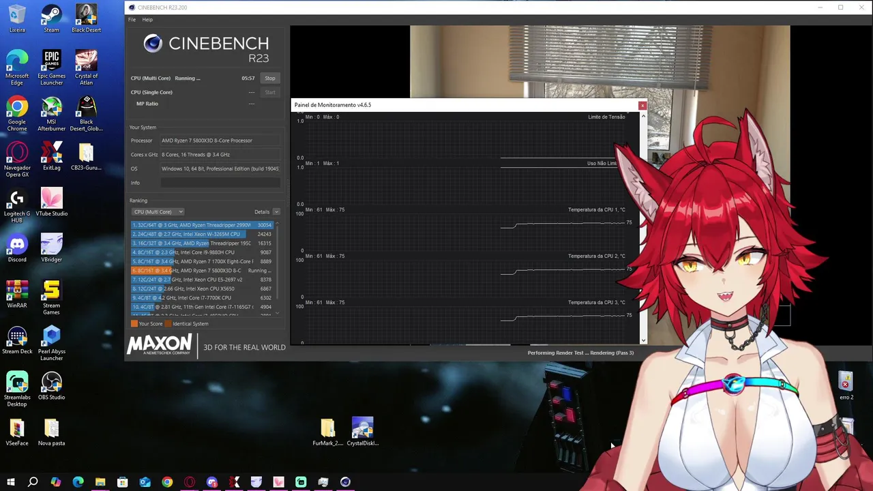Select the Xeon E5-2697 v2 ranking row
This screenshot has width=873, height=491.
point(202,280)
